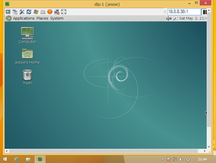Click the vertical scrollbar down arrow
Image resolution: width=216 pixels, height=163 pixels.
pyautogui.click(x=209, y=147)
